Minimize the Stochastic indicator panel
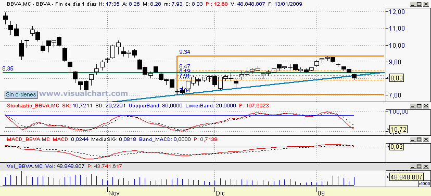This screenshot has height=196, width=431. pos(413,106)
